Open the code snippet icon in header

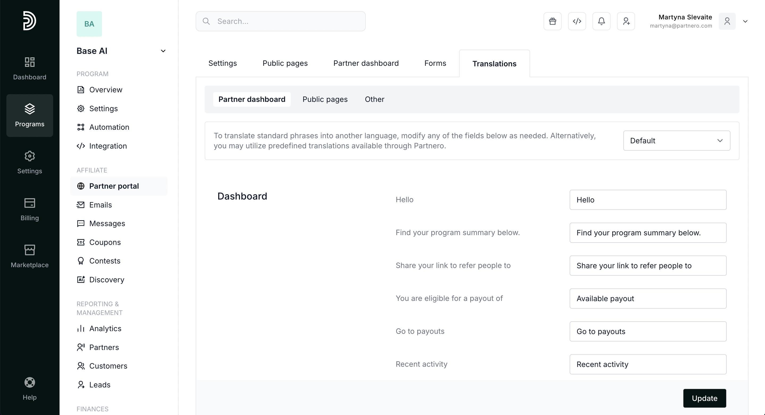577,21
